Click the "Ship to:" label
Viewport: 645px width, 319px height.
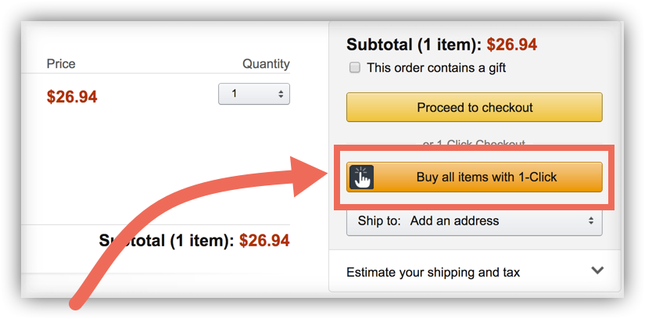pyautogui.click(x=380, y=220)
